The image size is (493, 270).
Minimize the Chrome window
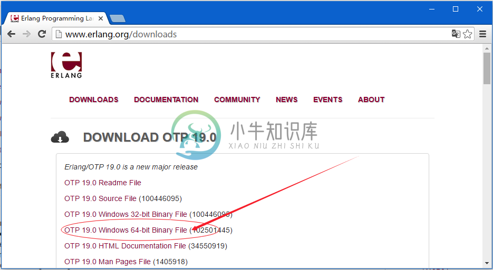pos(432,9)
